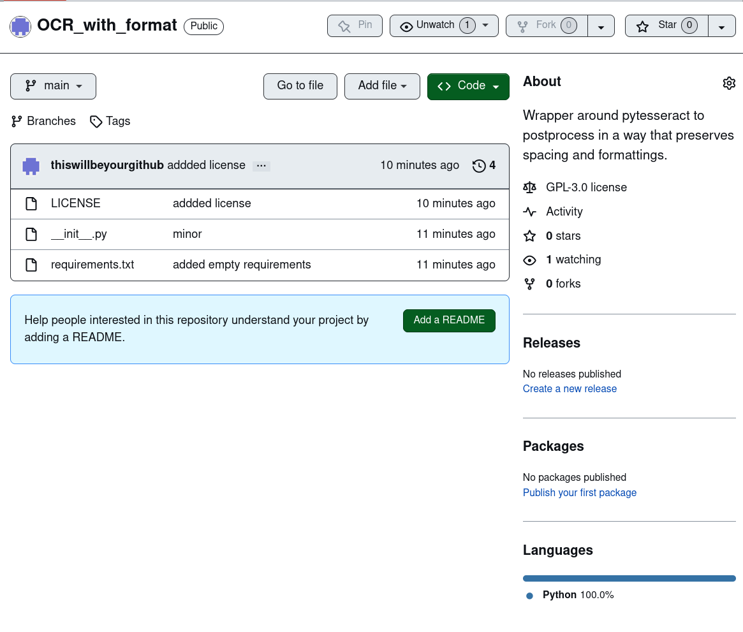Viewport: 743px width, 632px height.
Task: Open the requirements.txt file
Action: point(92,265)
